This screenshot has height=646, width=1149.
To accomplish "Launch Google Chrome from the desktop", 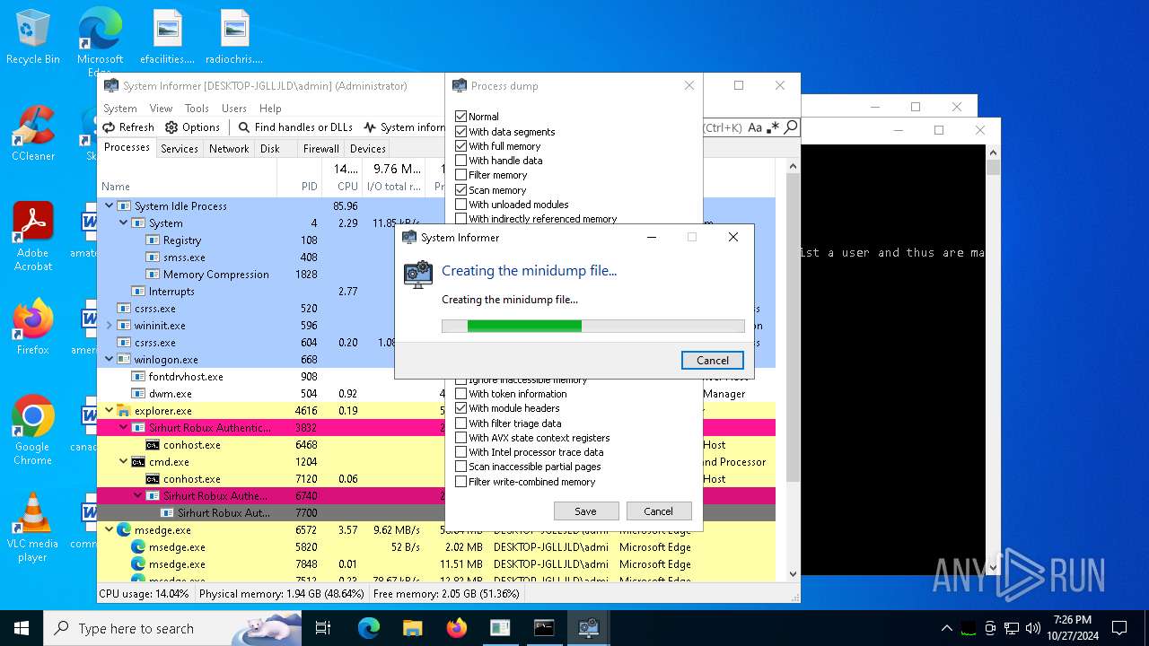I will 33,431.
